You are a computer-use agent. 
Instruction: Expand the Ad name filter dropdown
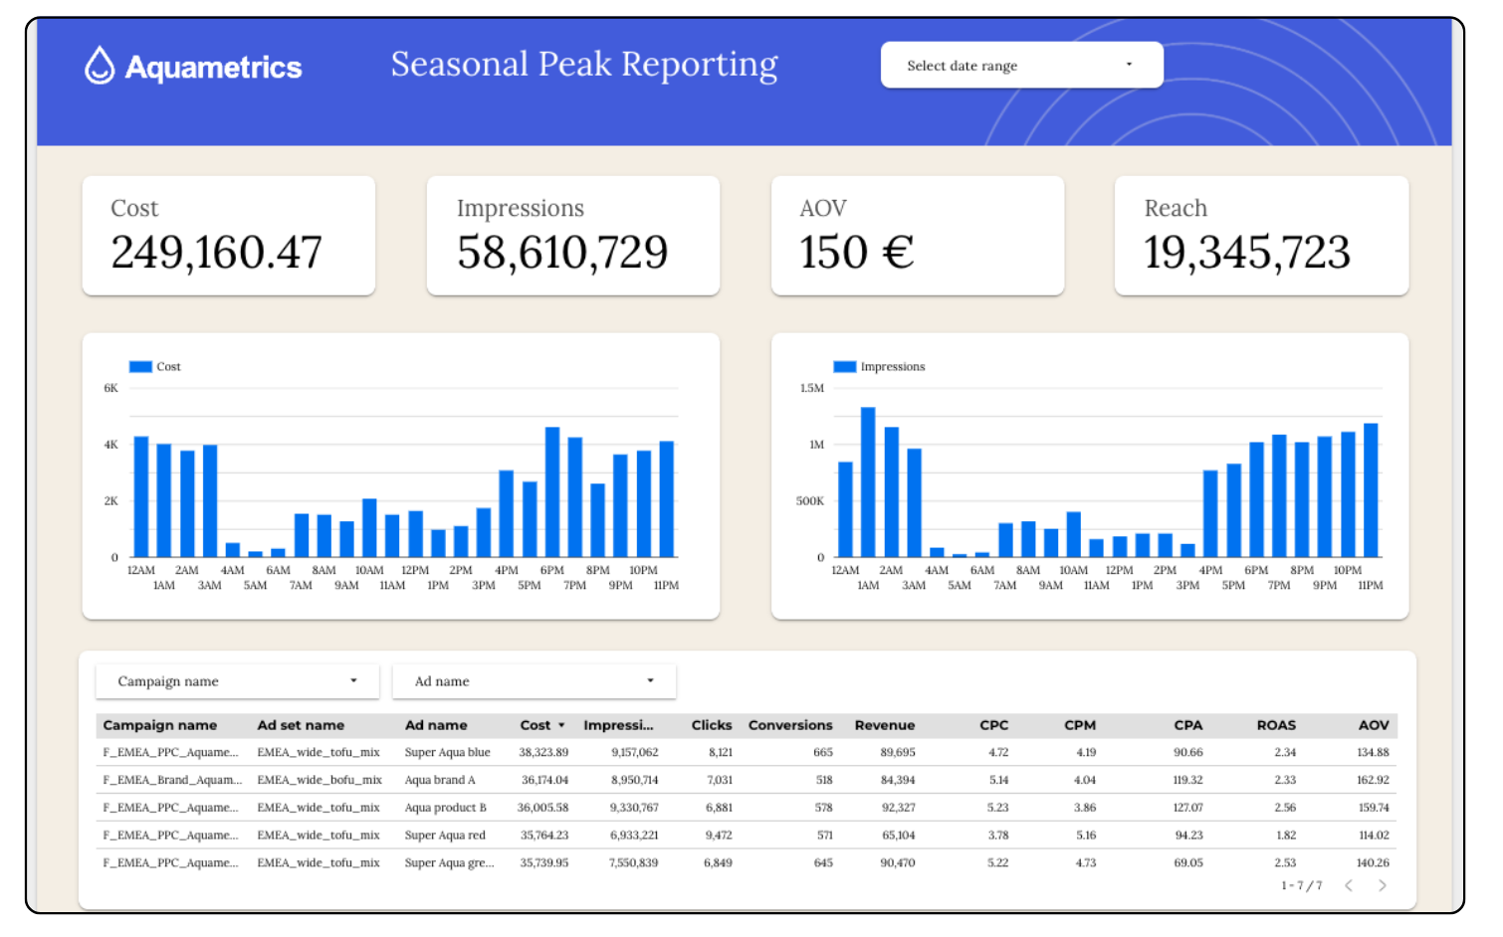534,681
